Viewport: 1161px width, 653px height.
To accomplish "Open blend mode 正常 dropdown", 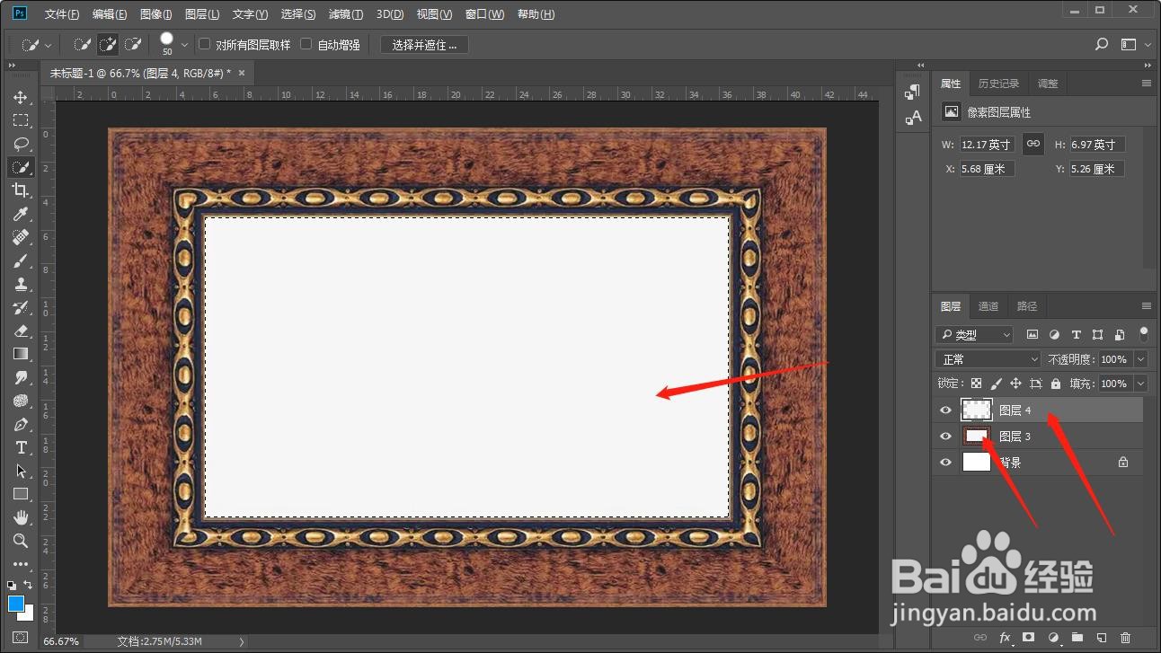I will (x=988, y=359).
